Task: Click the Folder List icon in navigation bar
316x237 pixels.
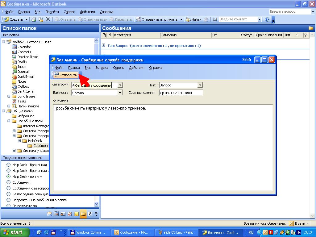Action: pos(83,214)
